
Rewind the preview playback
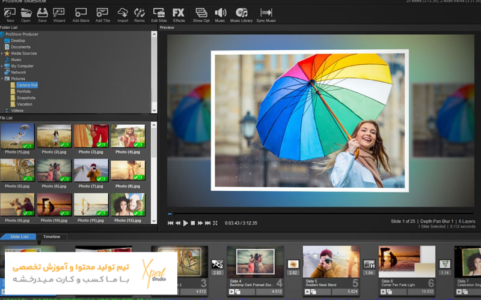[177, 223]
